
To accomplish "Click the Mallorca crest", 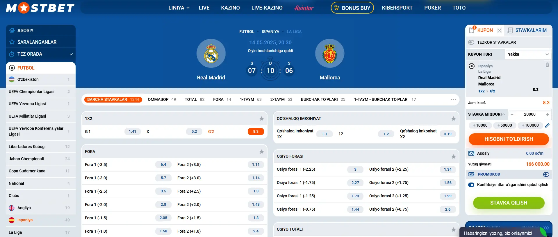I will [x=330, y=54].
